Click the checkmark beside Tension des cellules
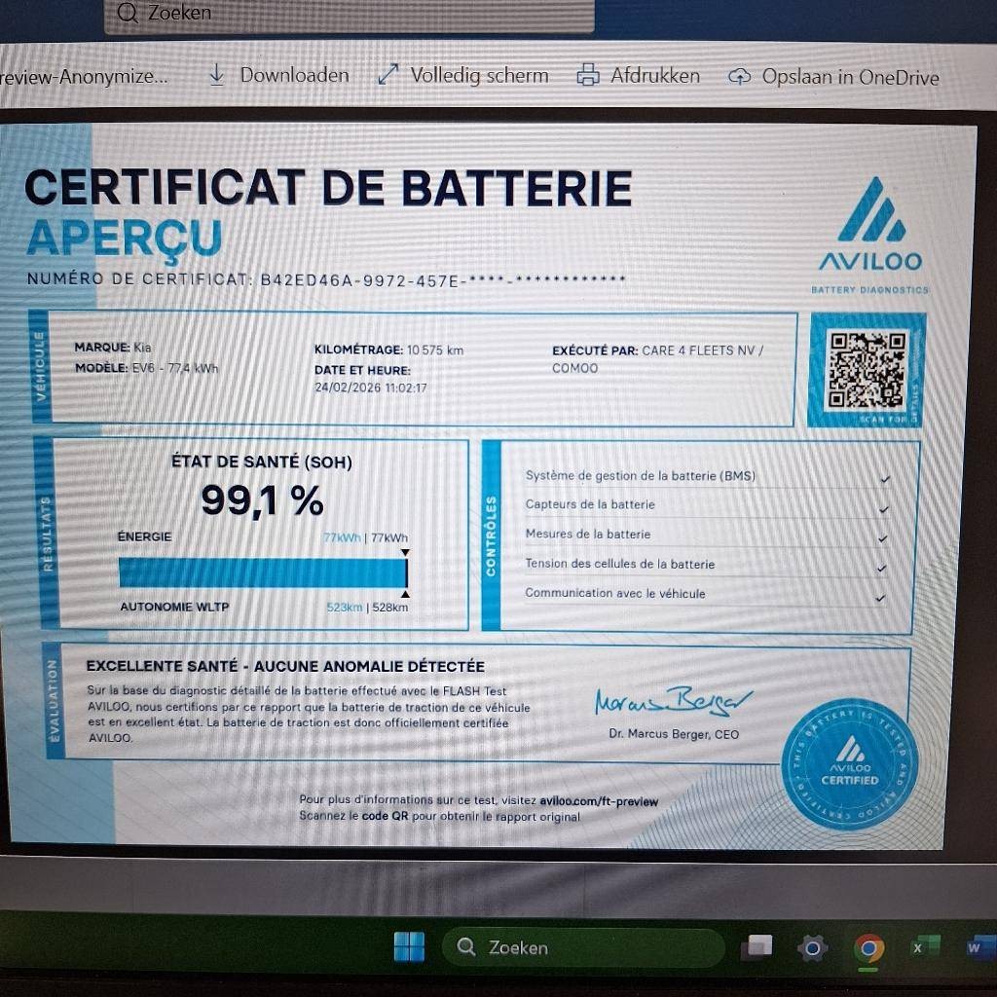This screenshot has height=997, width=997. pos(882,568)
